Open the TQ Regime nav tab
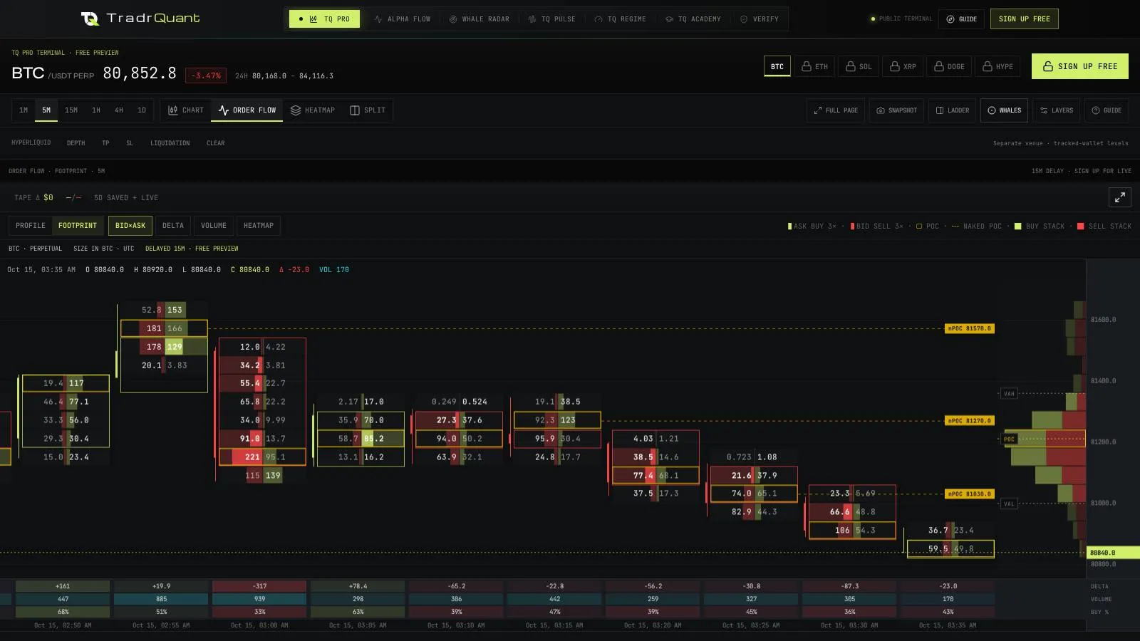Screen dimensions: 1140x641 pyautogui.click(x=621, y=19)
